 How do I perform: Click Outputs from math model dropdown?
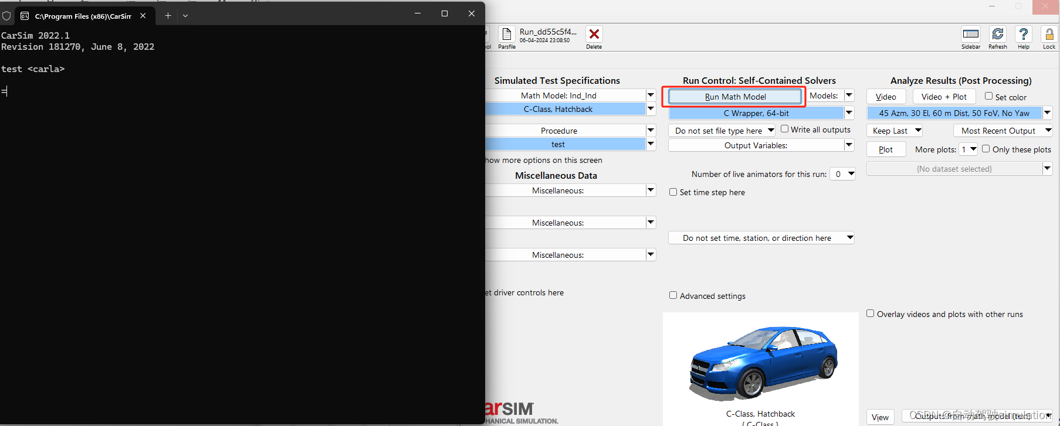click(977, 416)
